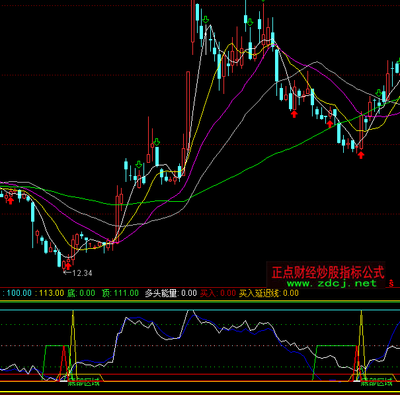The image size is (400, 395).
Task: Click the middle red arrow of the right-side three
Action: click(329, 122)
